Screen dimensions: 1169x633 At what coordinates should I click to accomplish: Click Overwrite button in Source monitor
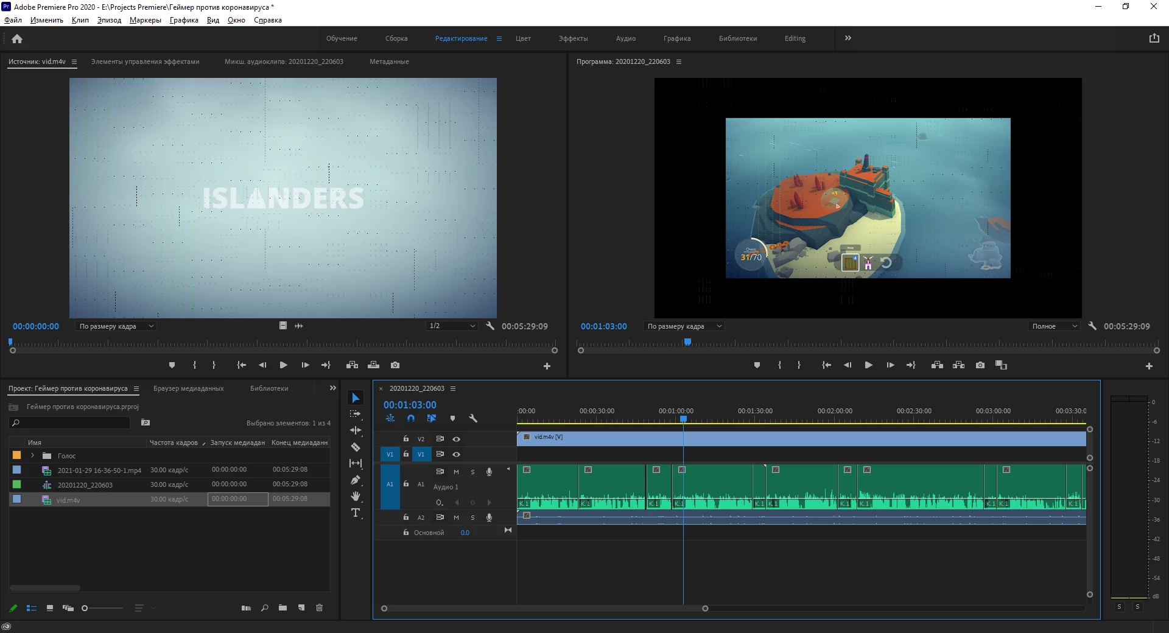(374, 365)
